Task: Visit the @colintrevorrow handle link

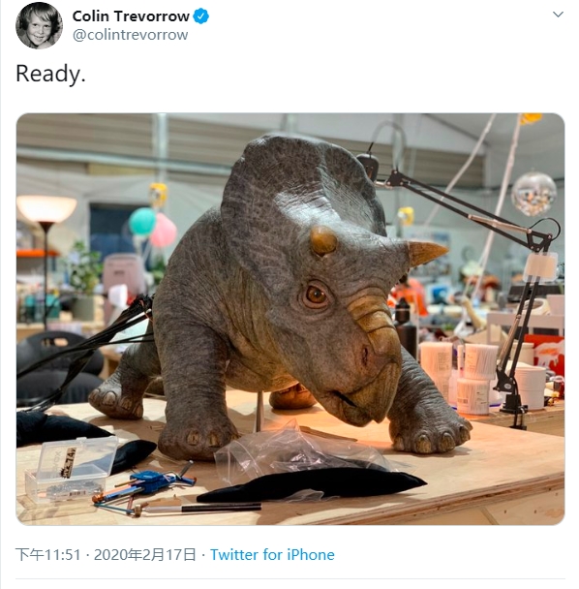Action: [130, 35]
